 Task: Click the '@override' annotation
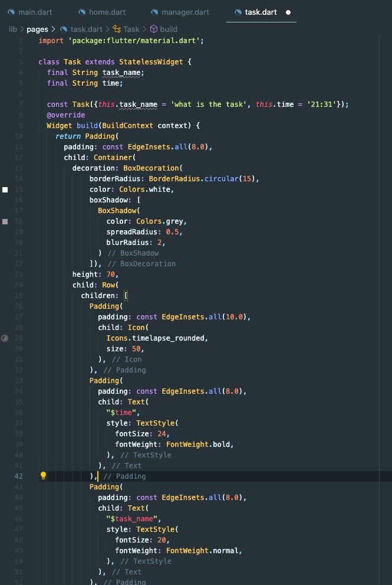66,115
